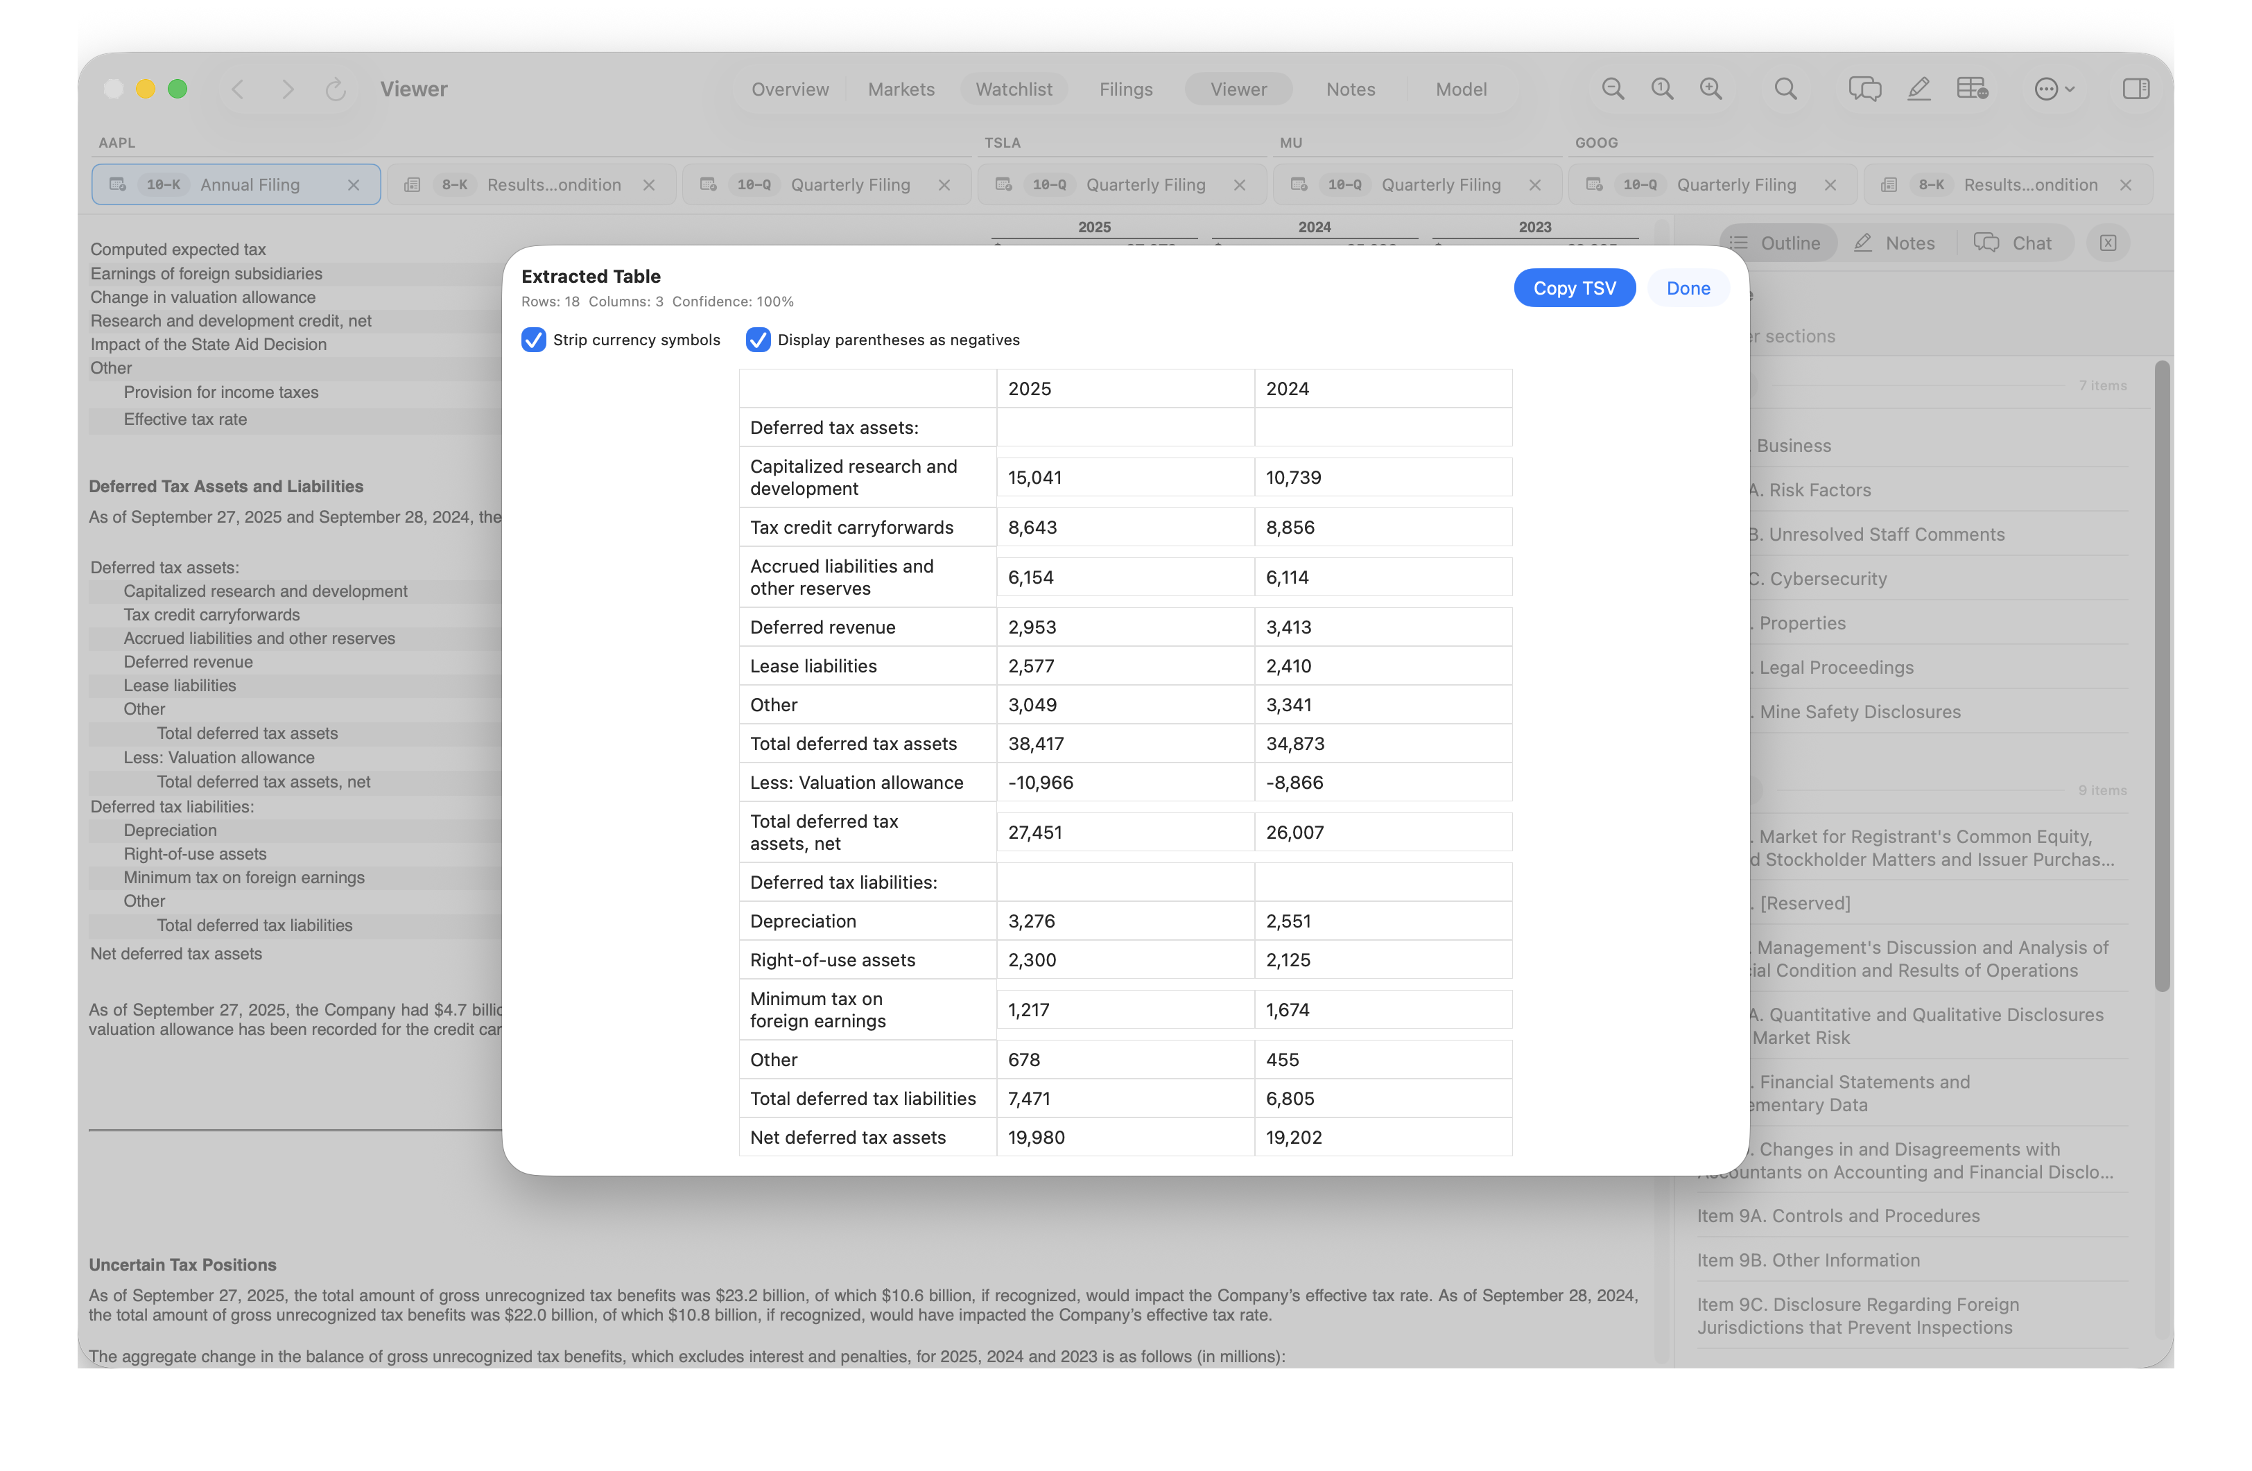Screen dimensions: 2252x1471
Task: Click the outline panel vertical scrollbar
Action: 2162,677
